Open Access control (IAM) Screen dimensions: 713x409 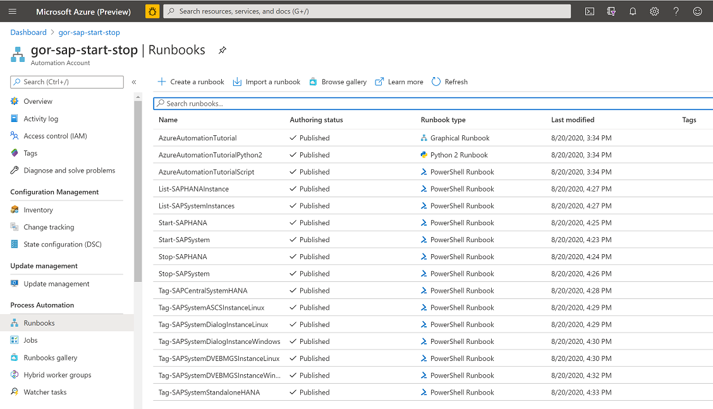[x=55, y=136]
